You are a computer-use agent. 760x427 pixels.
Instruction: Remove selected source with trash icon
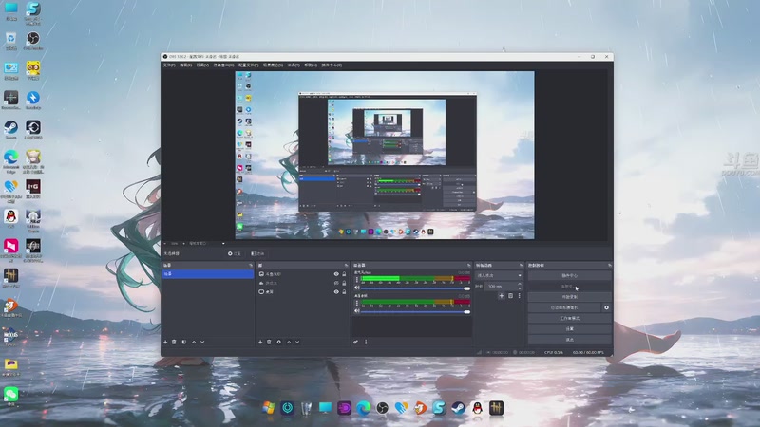[269, 342]
